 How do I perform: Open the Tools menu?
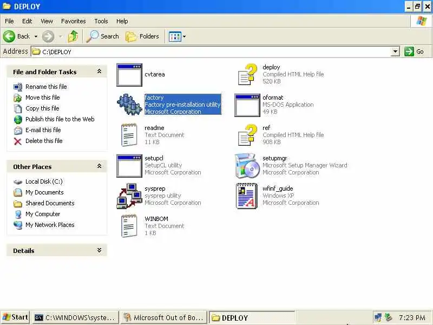click(x=101, y=21)
